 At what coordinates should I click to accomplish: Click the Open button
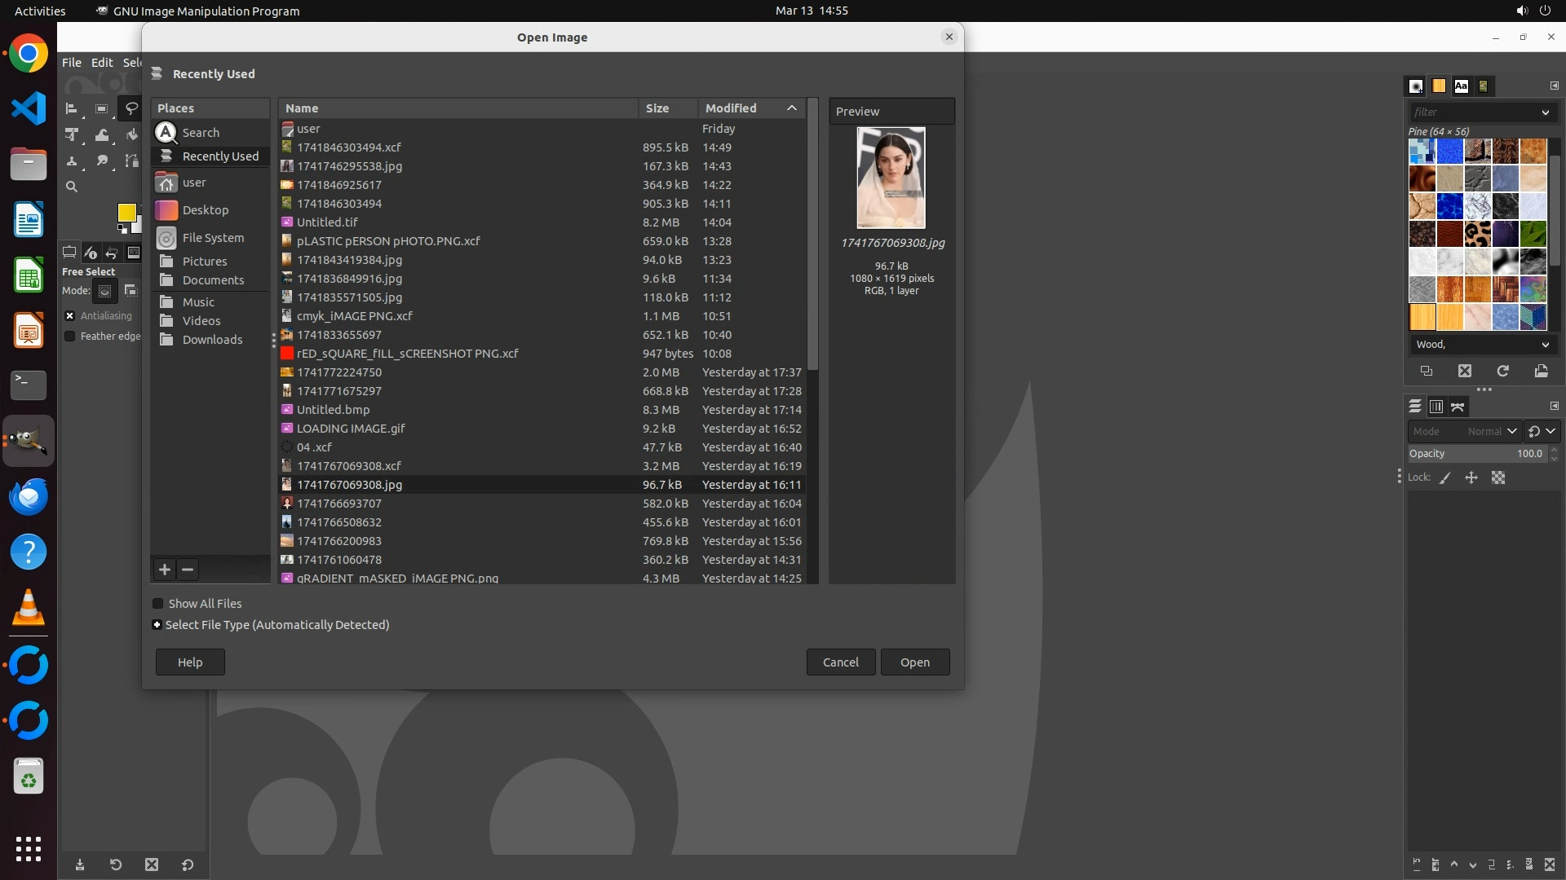pos(914,662)
